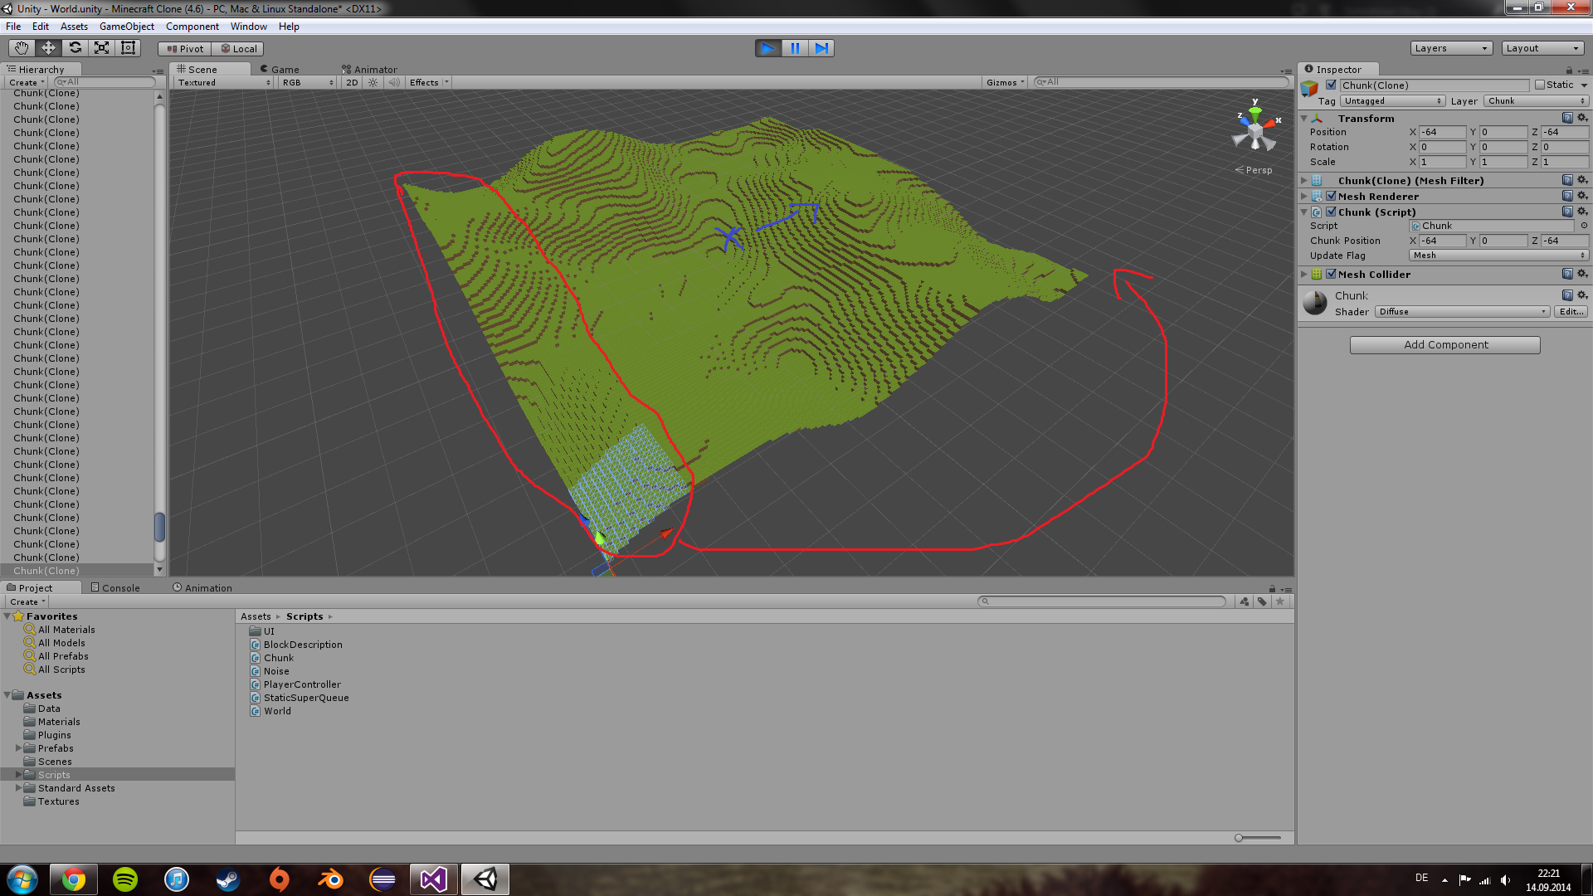Open the Shader Diffuse dropdown
Viewport: 1593px width, 896px height.
(1462, 312)
